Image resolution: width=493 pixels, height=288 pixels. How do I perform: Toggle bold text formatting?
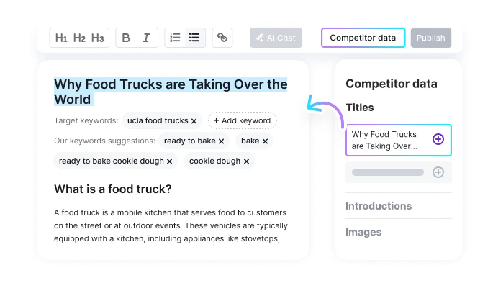tap(126, 38)
